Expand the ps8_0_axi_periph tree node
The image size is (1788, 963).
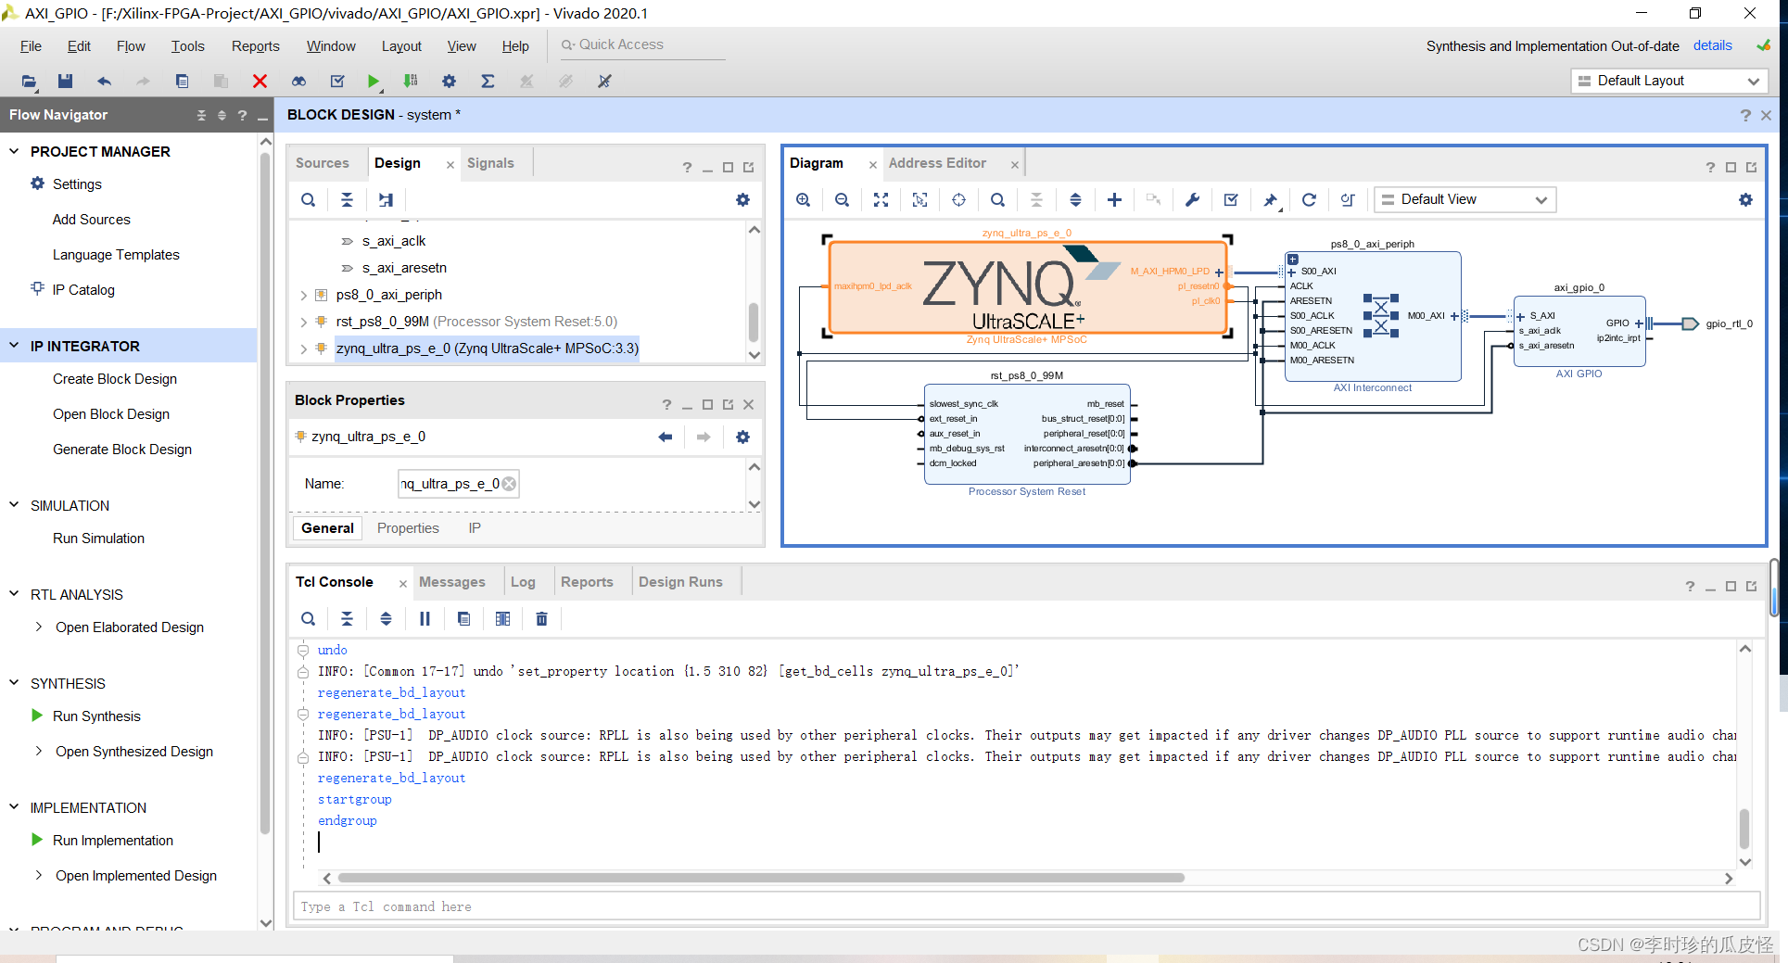[x=303, y=296]
